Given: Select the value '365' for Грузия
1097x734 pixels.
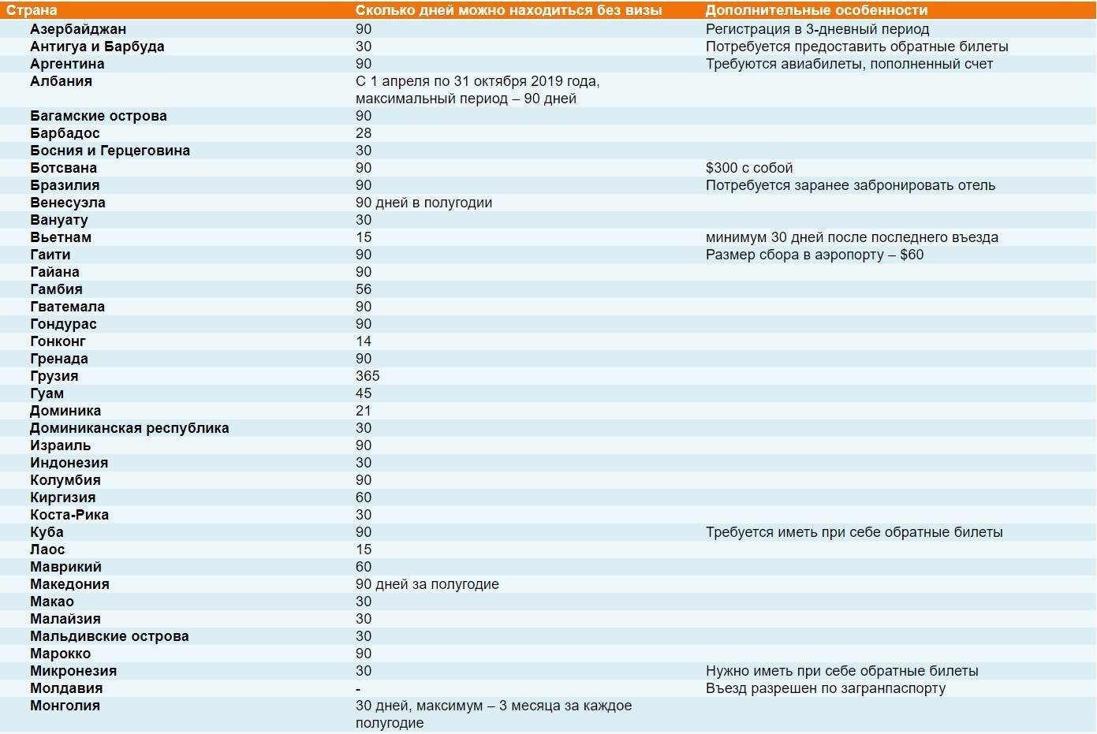Looking at the screenshot, I should (x=368, y=376).
